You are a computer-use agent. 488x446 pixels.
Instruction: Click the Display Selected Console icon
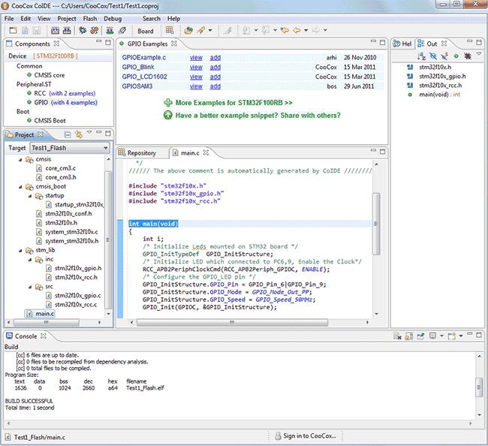coord(432,336)
